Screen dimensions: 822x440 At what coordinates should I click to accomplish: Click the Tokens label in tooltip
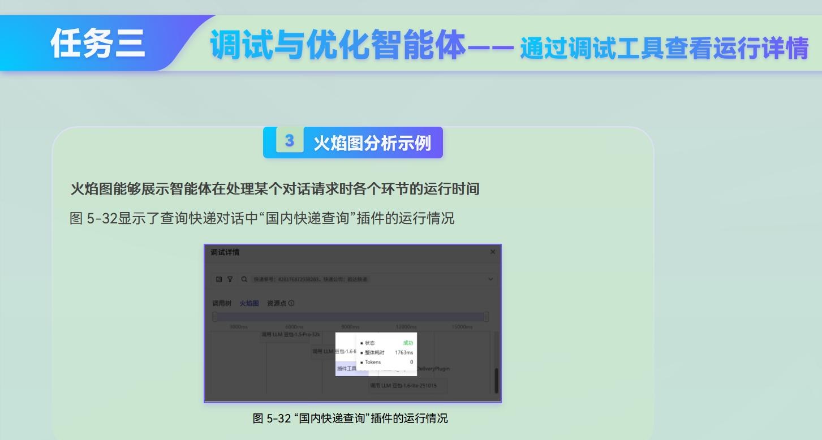(373, 362)
